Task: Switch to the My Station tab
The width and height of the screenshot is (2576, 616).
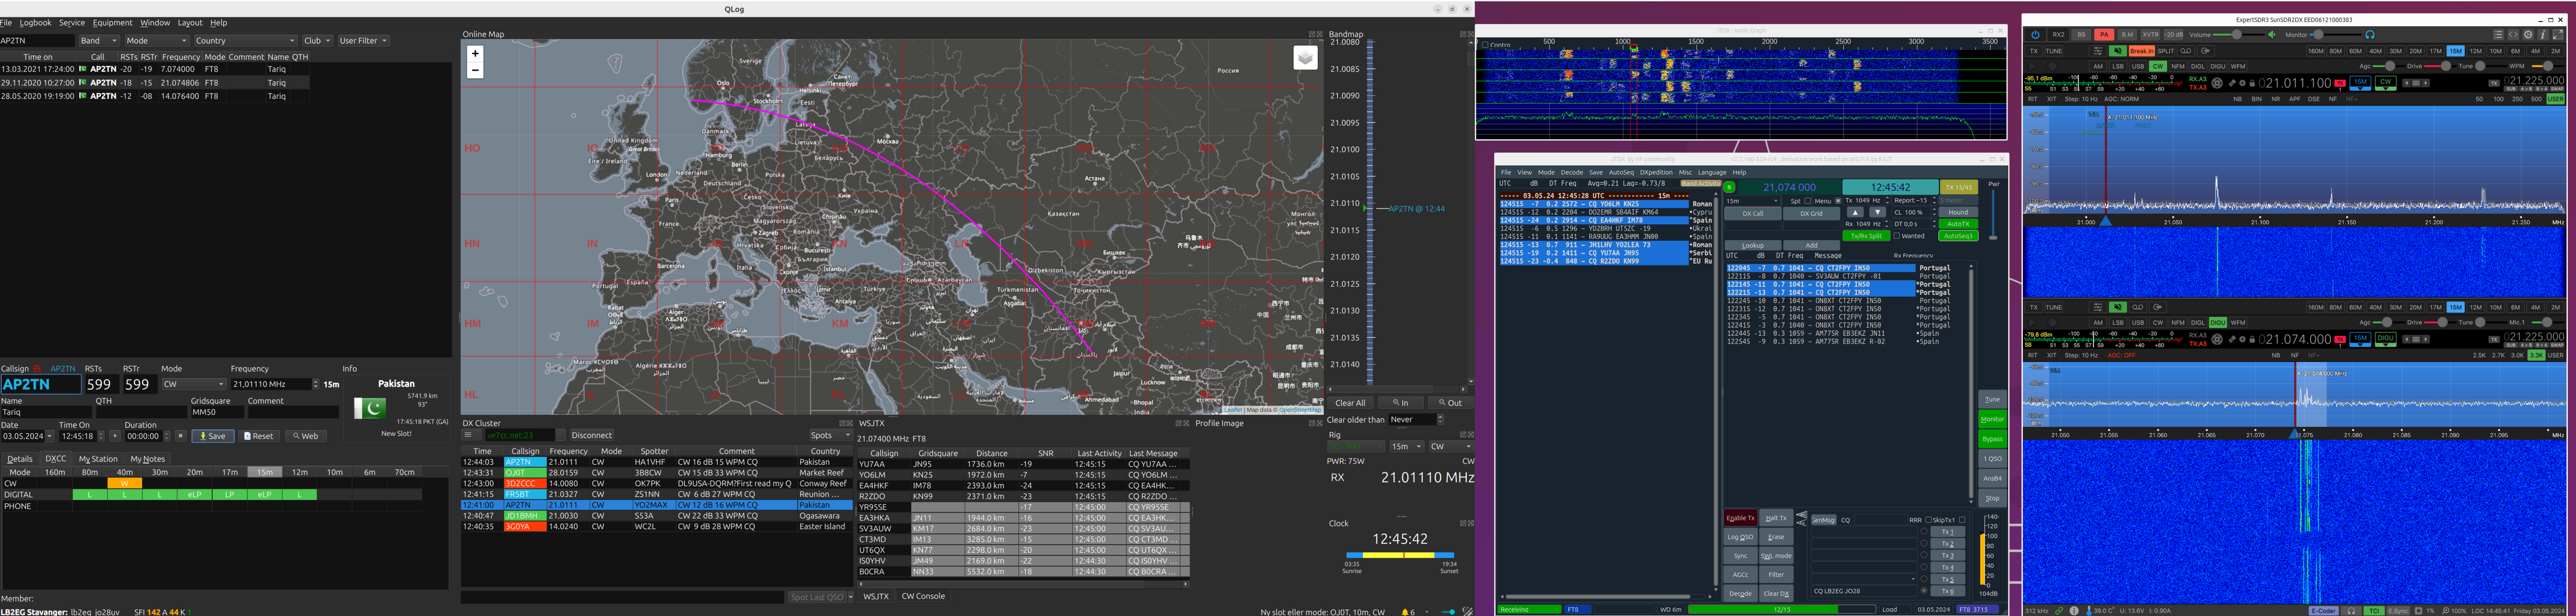Action: pyautogui.click(x=98, y=459)
